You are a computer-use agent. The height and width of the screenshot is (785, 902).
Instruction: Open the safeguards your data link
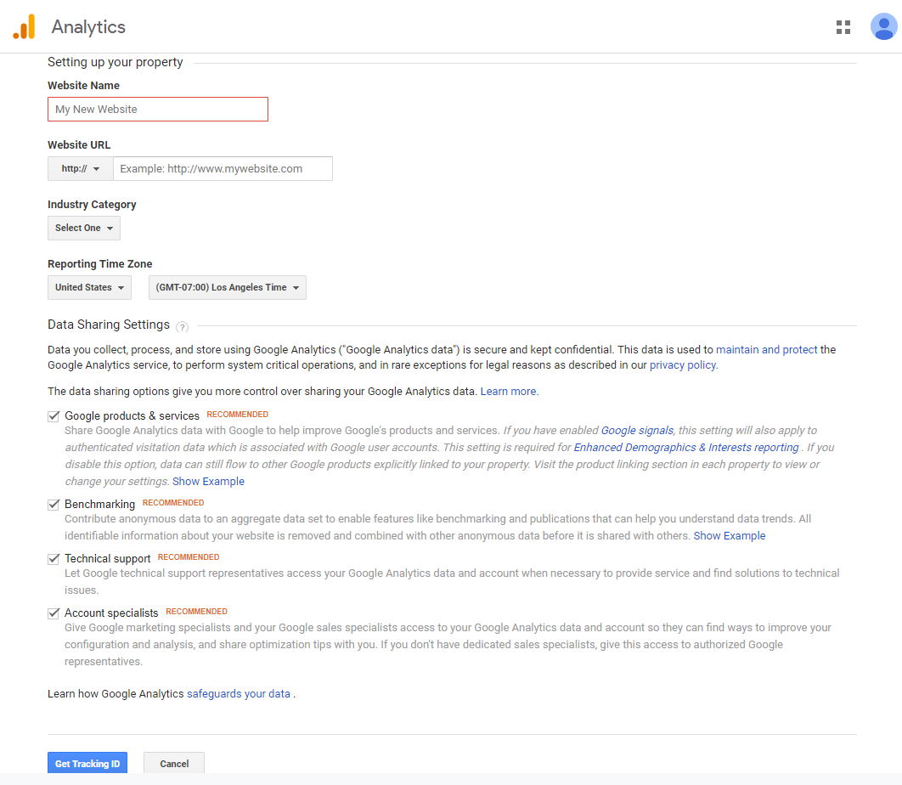(238, 693)
